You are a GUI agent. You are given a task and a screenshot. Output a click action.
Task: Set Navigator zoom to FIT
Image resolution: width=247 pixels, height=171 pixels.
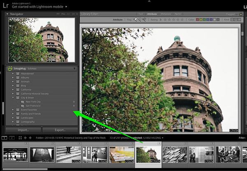click(58, 14)
